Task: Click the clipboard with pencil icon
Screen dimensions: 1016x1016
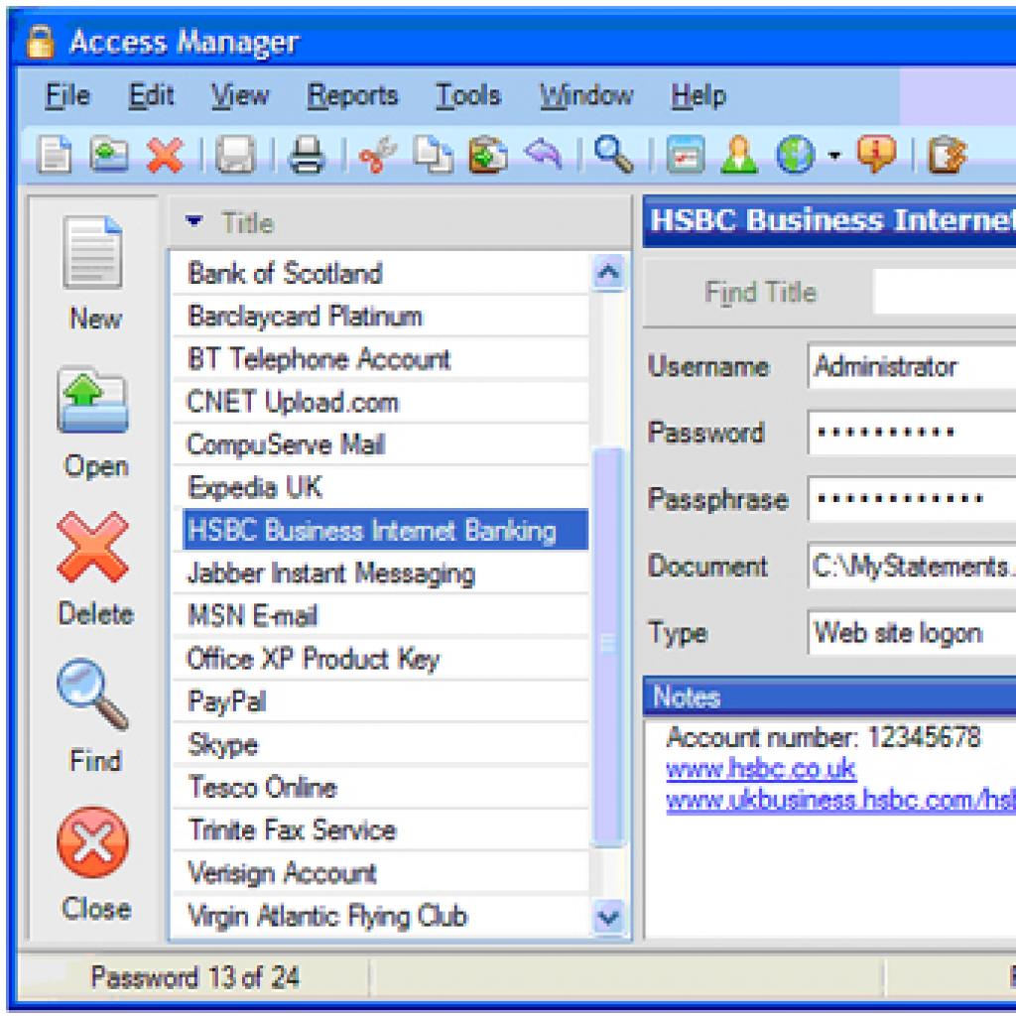Action: [948, 155]
